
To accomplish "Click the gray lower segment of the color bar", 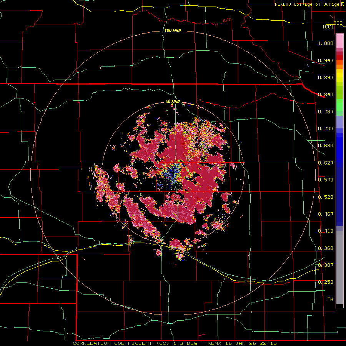I will tap(339, 267).
